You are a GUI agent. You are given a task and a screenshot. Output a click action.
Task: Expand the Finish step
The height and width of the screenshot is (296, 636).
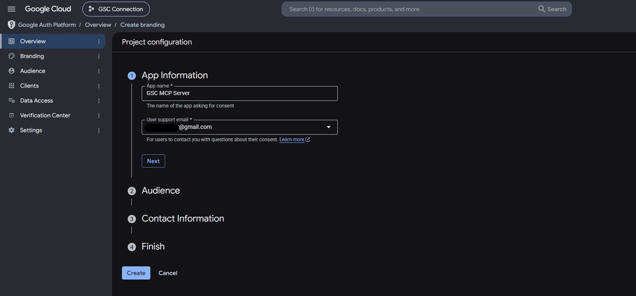(153, 247)
